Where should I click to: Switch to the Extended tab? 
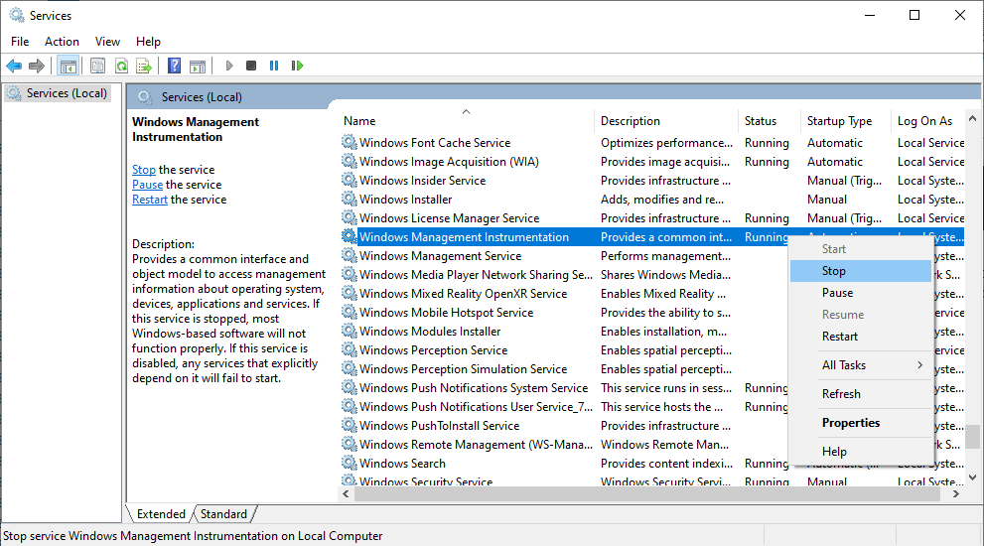(161, 514)
